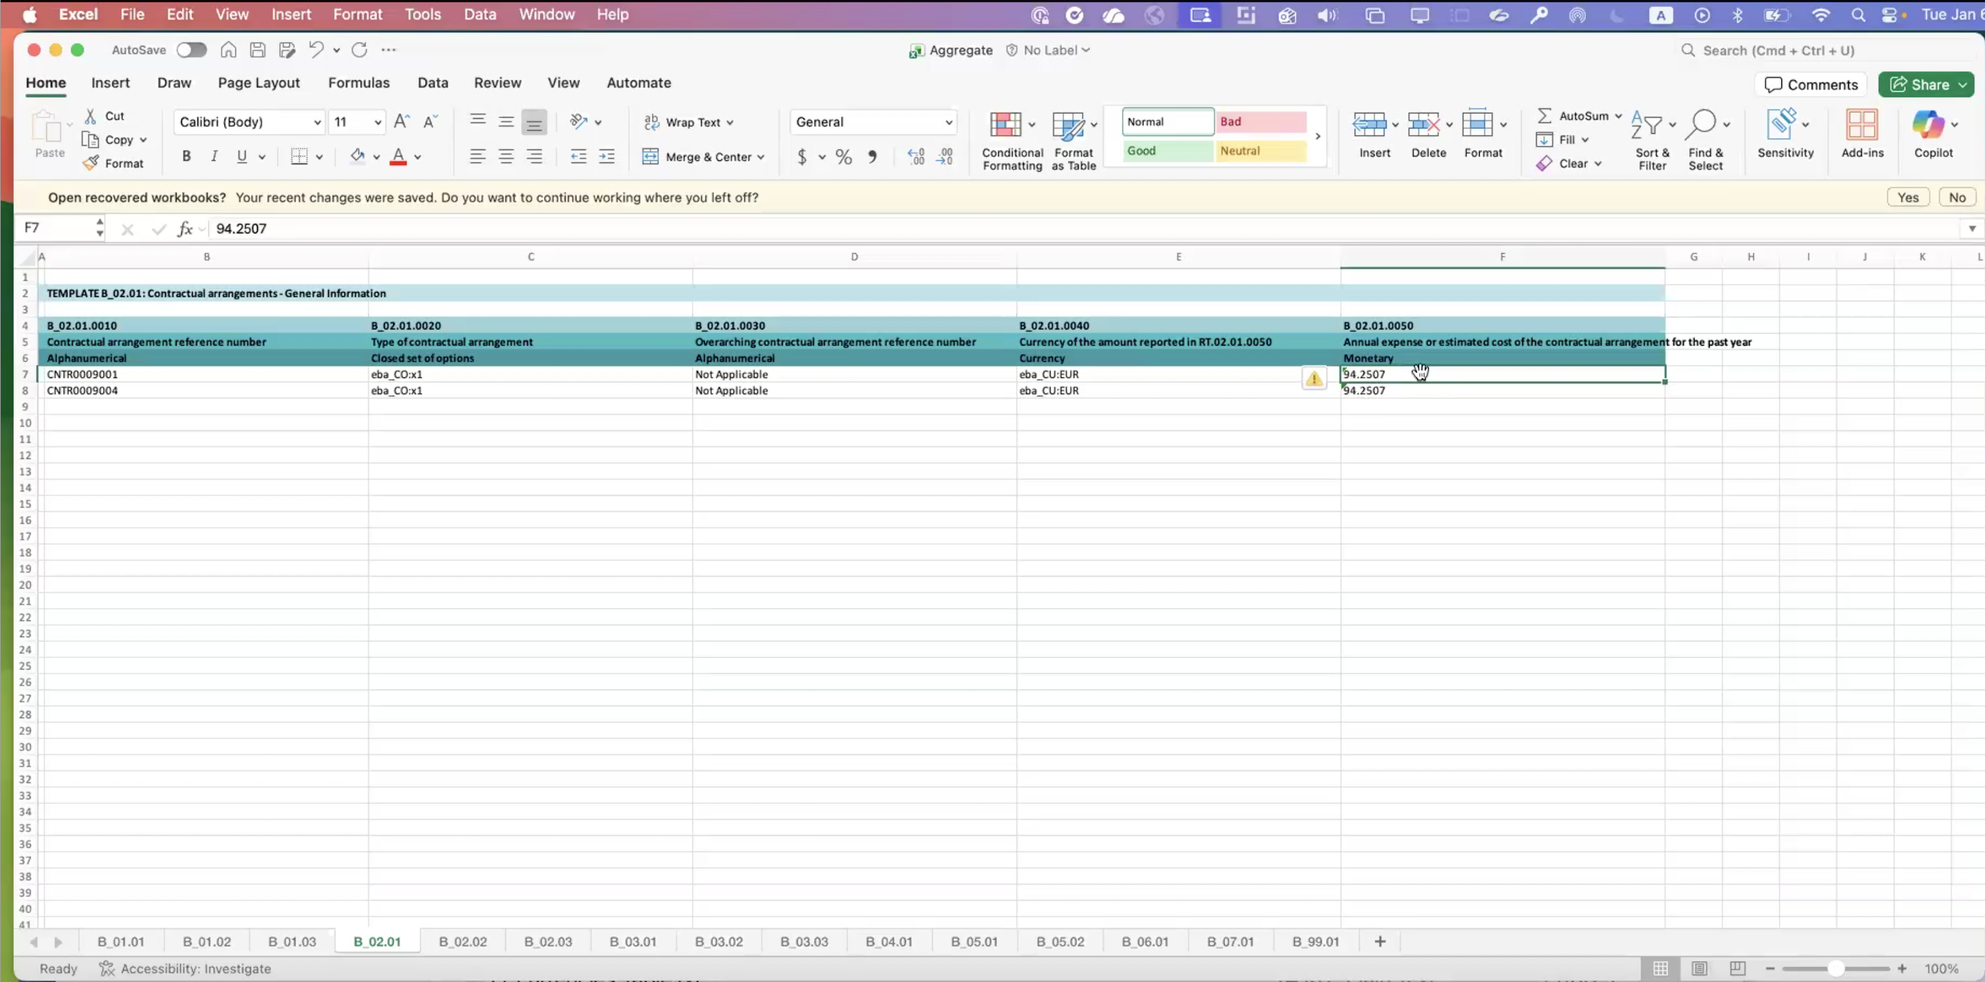
Task: Open Add-ins
Action: (x=1863, y=135)
